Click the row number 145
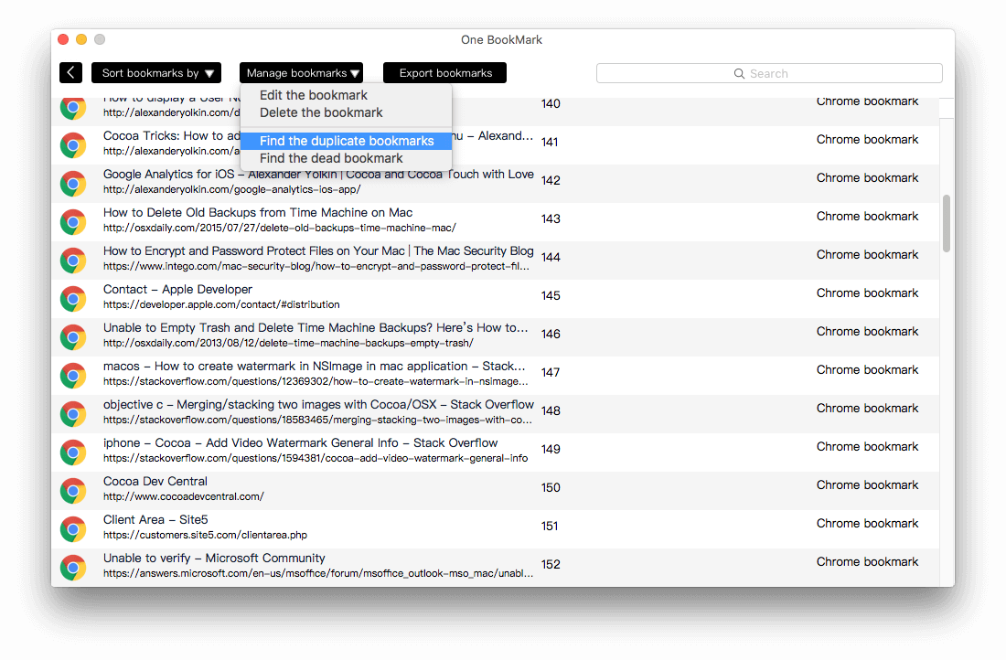This screenshot has width=1006, height=660. tap(551, 295)
